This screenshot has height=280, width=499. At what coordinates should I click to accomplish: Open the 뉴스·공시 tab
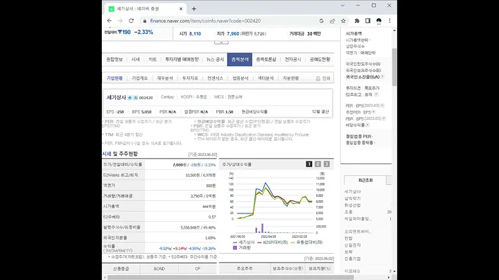point(215,60)
